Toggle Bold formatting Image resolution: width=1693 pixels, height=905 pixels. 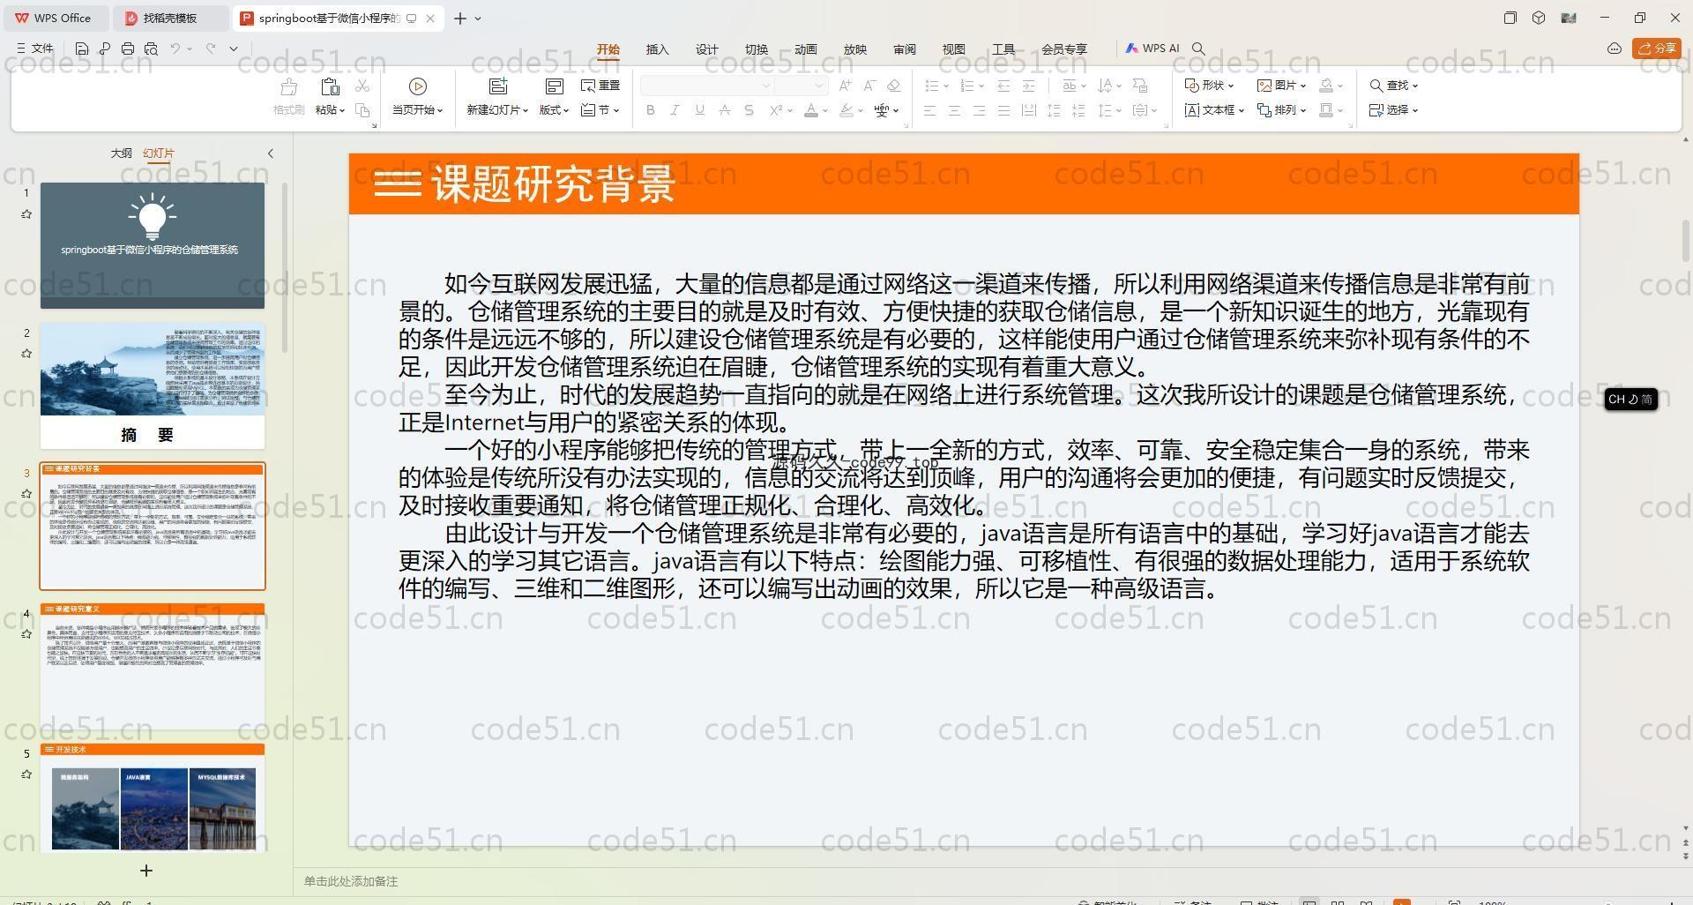(x=651, y=110)
